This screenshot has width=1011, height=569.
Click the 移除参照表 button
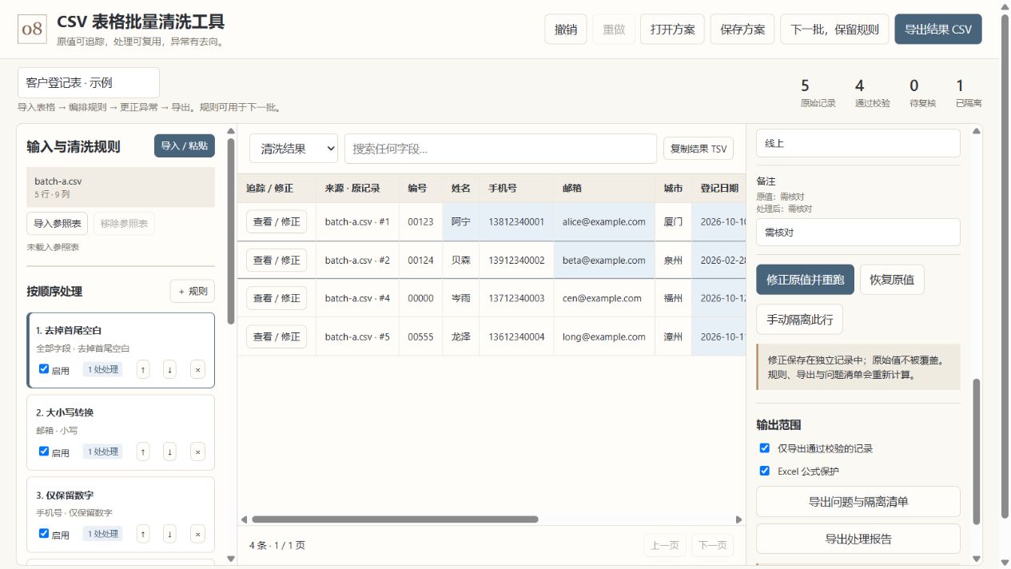click(124, 224)
